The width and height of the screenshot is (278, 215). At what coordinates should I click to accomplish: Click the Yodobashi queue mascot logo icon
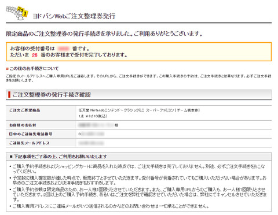click(17, 13)
